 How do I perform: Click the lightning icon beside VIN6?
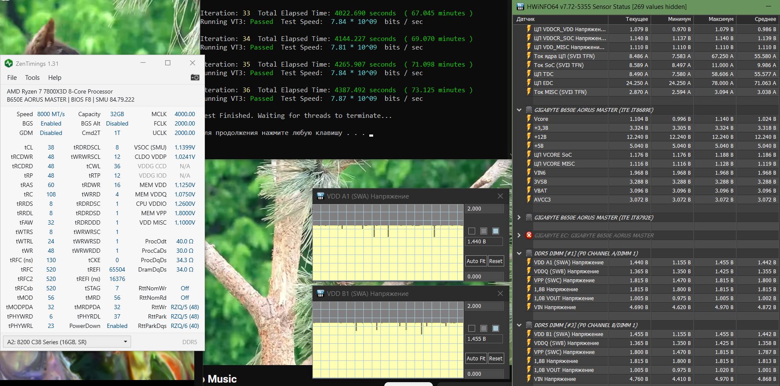[529, 173]
